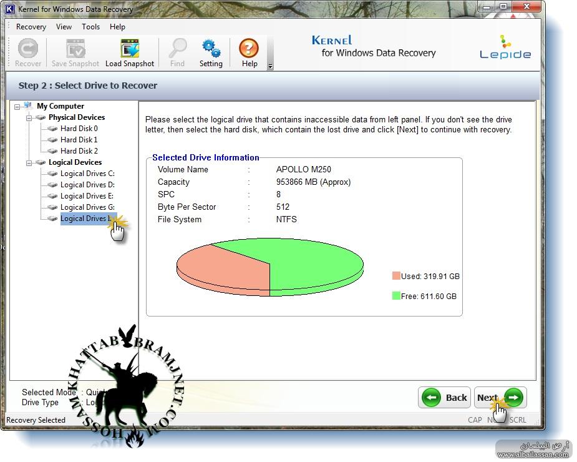Open the View menu

pos(64,27)
